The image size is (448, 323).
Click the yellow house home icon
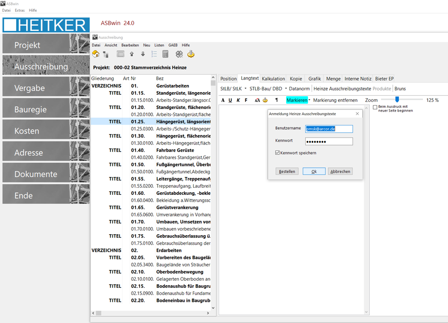(96, 54)
